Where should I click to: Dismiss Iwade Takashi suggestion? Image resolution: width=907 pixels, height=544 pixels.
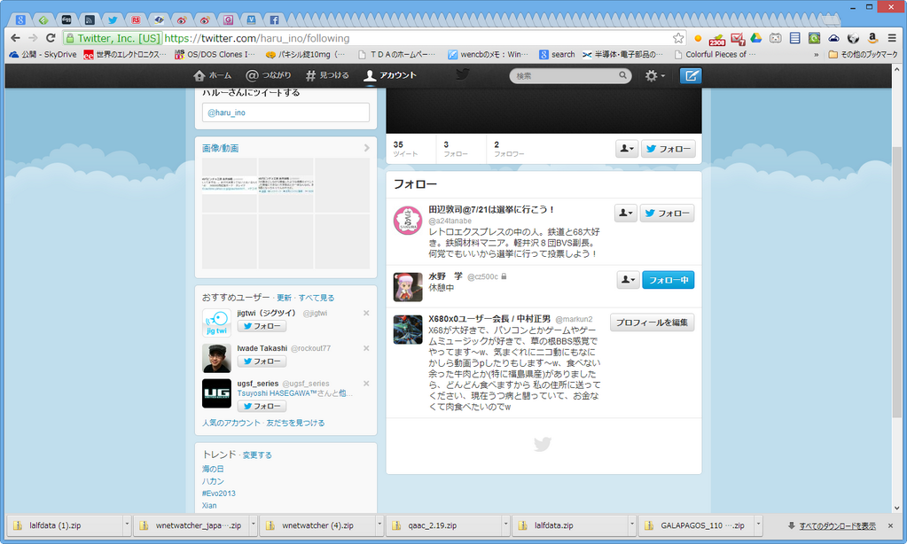pyautogui.click(x=366, y=348)
